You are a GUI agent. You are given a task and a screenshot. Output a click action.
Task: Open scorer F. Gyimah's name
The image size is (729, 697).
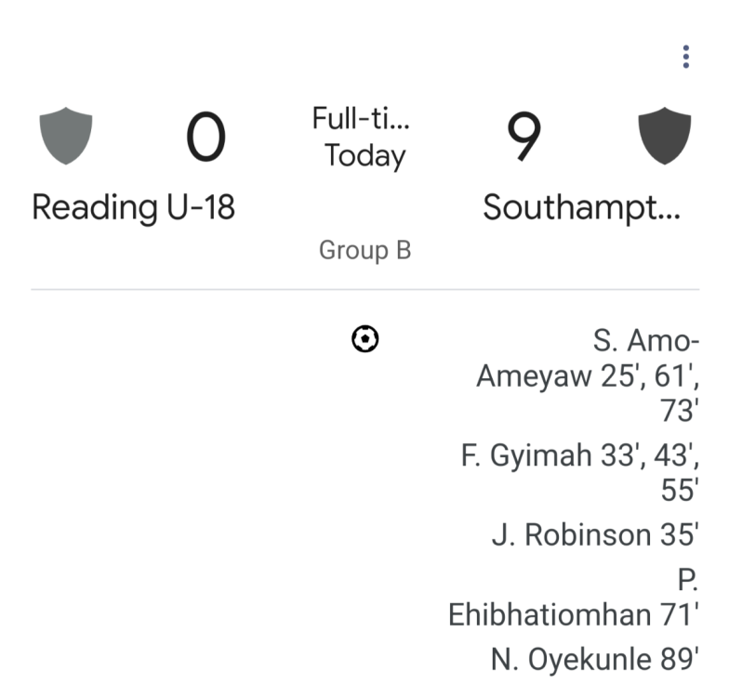point(526,455)
